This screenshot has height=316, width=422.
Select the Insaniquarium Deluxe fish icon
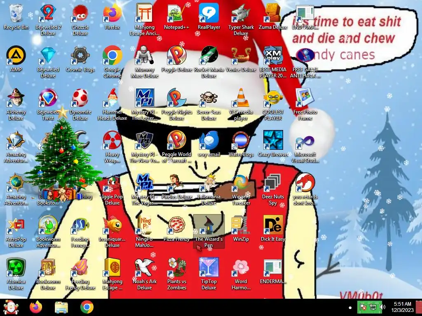[x=112, y=232]
